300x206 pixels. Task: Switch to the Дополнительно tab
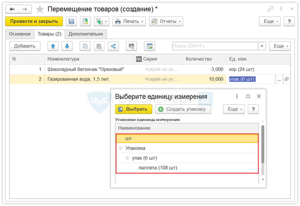click(x=86, y=34)
